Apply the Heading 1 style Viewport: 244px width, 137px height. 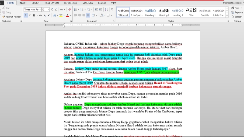tap(150, 12)
